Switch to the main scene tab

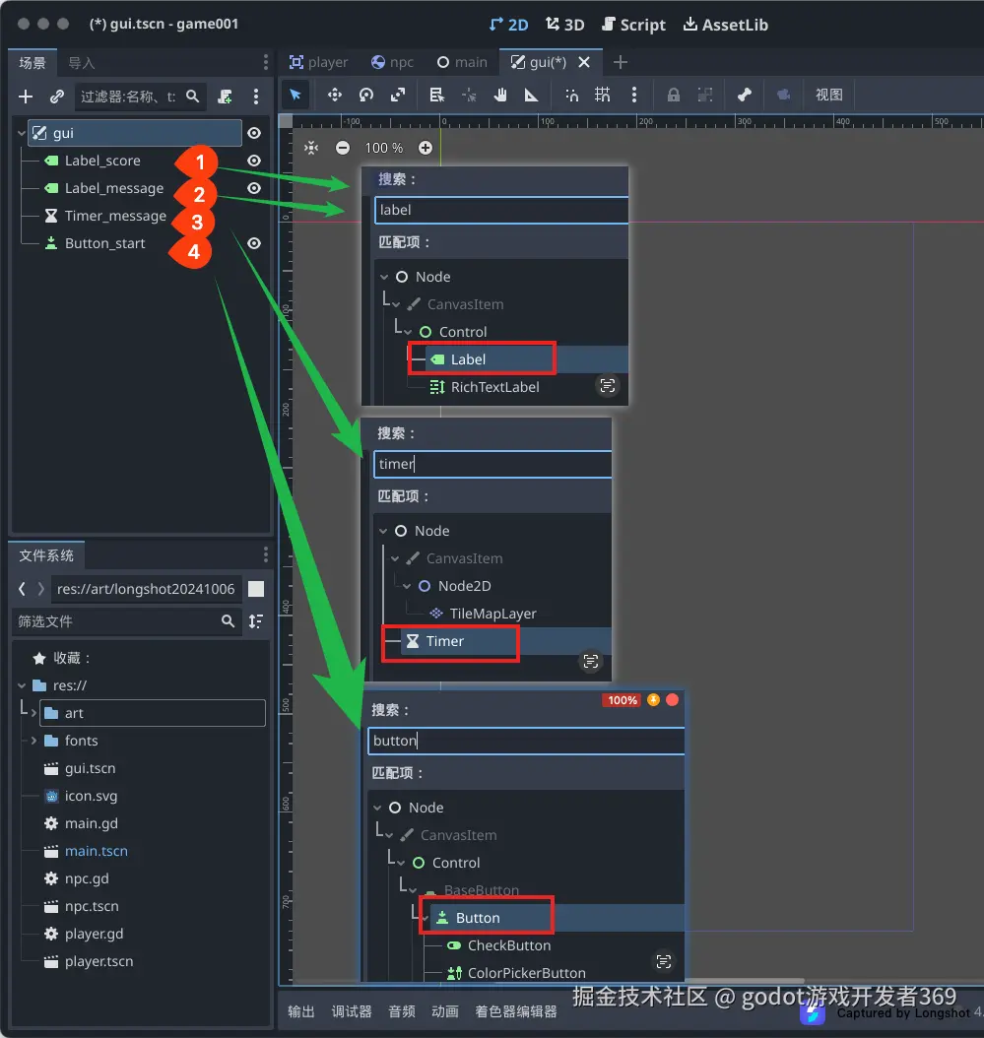point(462,62)
